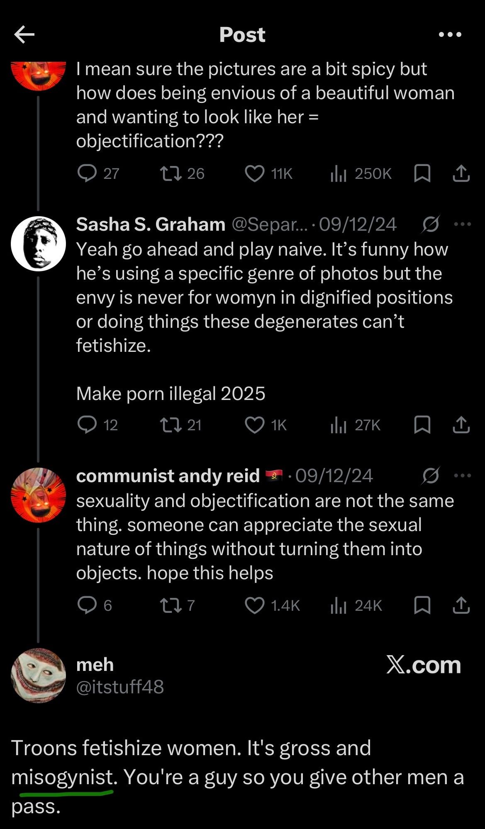Like the post with 11K likes
This screenshot has height=829, width=485.
[254, 173]
